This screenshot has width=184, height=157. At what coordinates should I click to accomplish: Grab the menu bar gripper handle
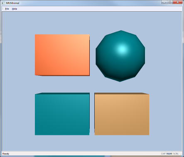(x=2, y=9)
